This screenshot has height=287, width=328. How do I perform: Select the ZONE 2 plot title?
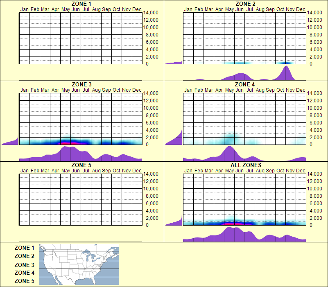[245, 4]
